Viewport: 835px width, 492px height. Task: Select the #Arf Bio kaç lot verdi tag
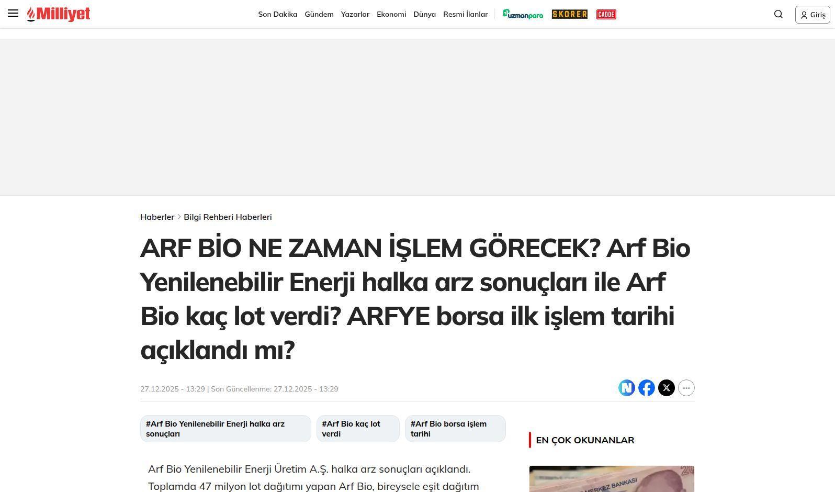[x=358, y=429]
